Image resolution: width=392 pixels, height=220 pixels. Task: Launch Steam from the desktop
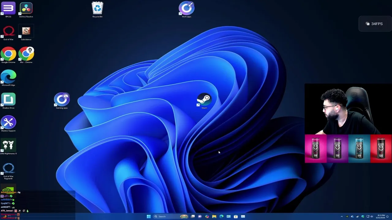point(204,101)
